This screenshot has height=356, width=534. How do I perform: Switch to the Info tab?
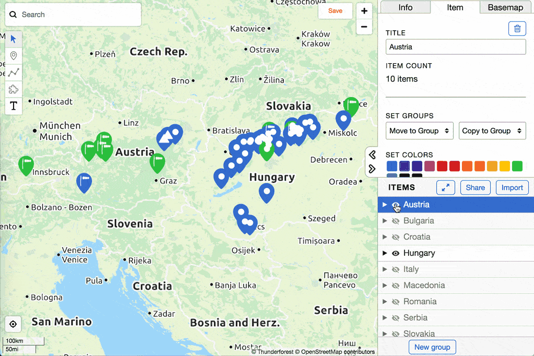click(x=405, y=7)
